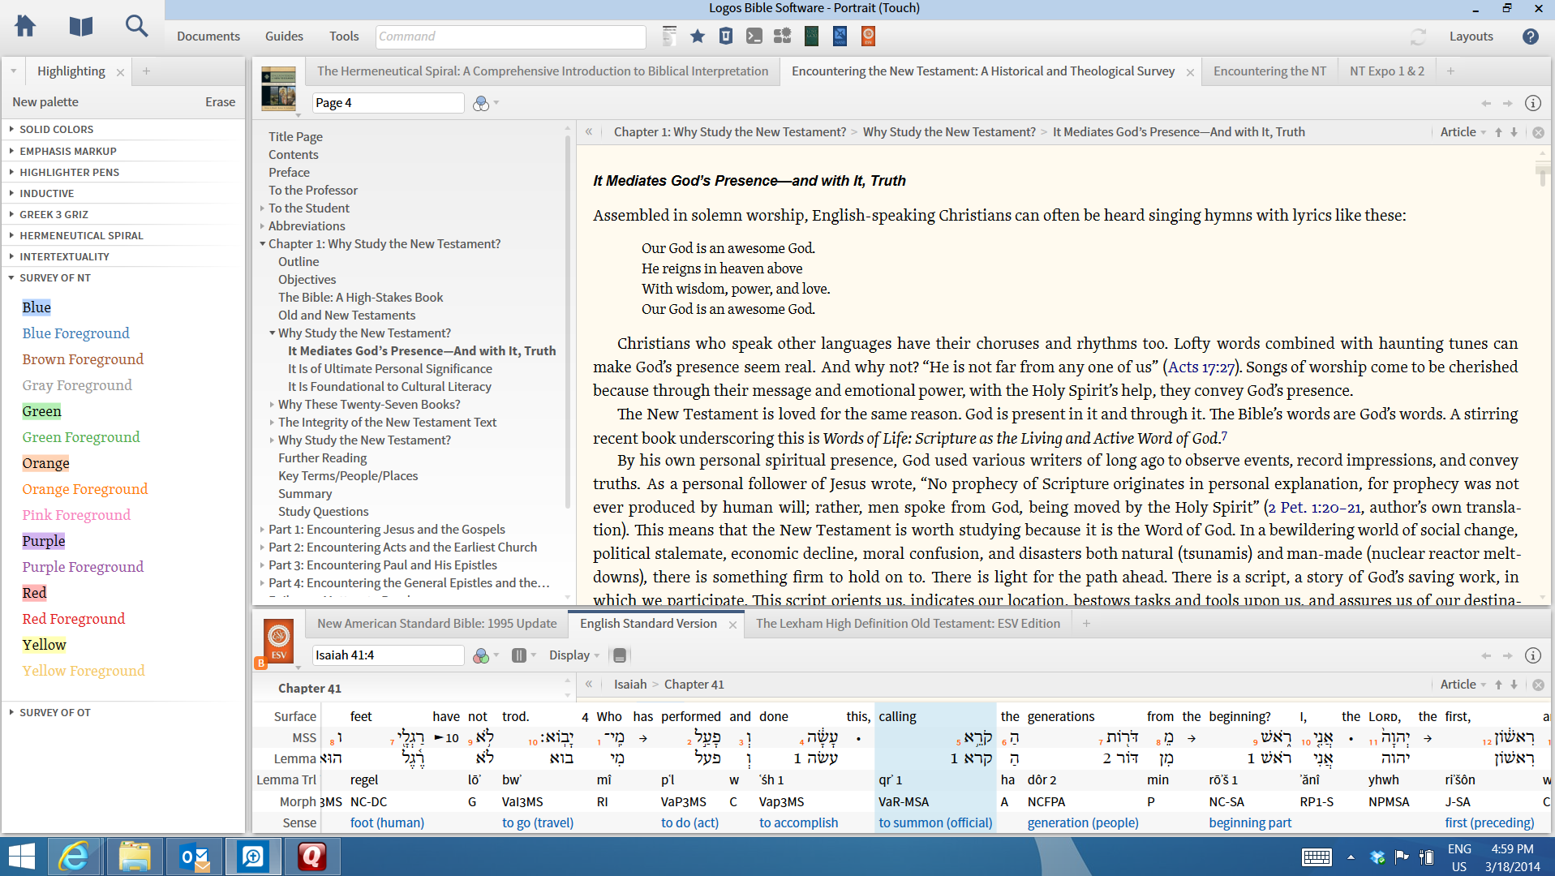Open Outlook from the taskbar
Image resolution: width=1555 pixels, height=876 pixels.
(194, 857)
